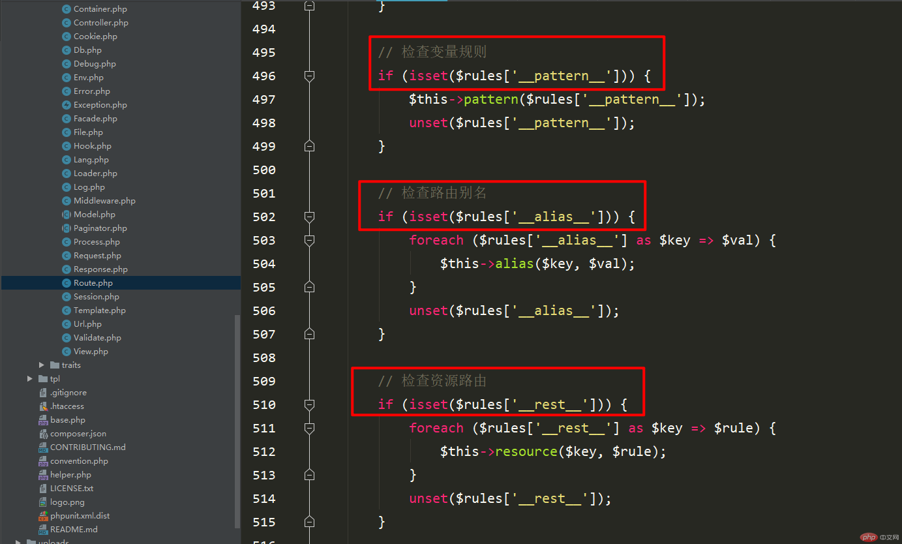Select File.php in the project tree
This screenshot has height=544, width=902.
tap(88, 132)
